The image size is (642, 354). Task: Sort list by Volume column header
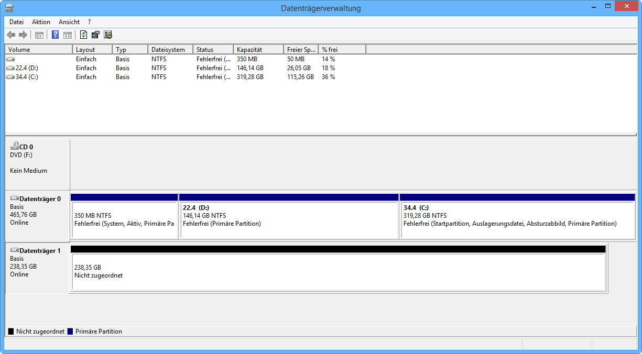coord(38,50)
